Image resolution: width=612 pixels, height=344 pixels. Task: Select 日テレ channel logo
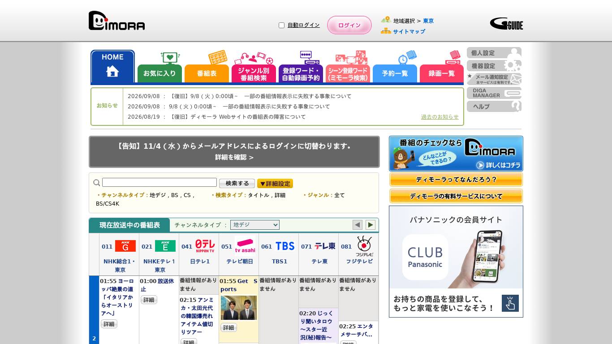point(205,245)
